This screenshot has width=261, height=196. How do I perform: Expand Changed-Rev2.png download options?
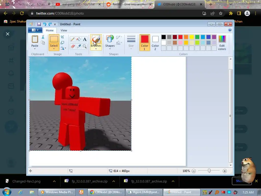pyautogui.click(x=54, y=181)
